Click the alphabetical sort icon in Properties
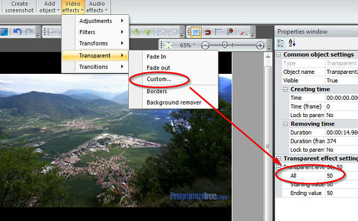Image resolution: width=358 pixels, height=221 pixels. point(292,43)
